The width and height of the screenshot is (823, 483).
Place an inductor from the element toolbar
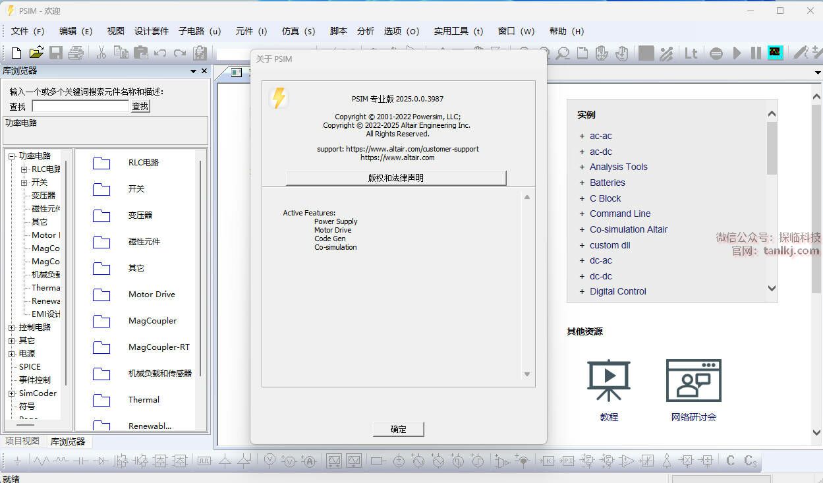click(61, 461)
